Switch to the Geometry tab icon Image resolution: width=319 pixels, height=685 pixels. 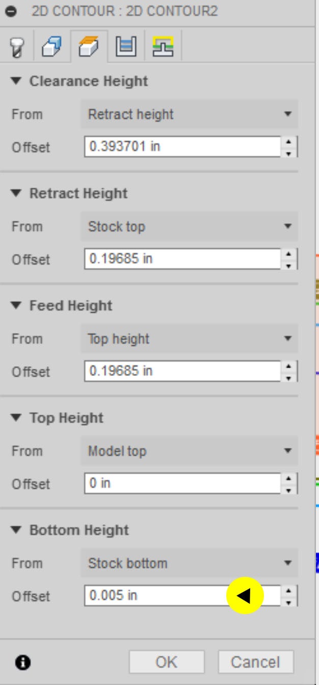click(51, 47)
